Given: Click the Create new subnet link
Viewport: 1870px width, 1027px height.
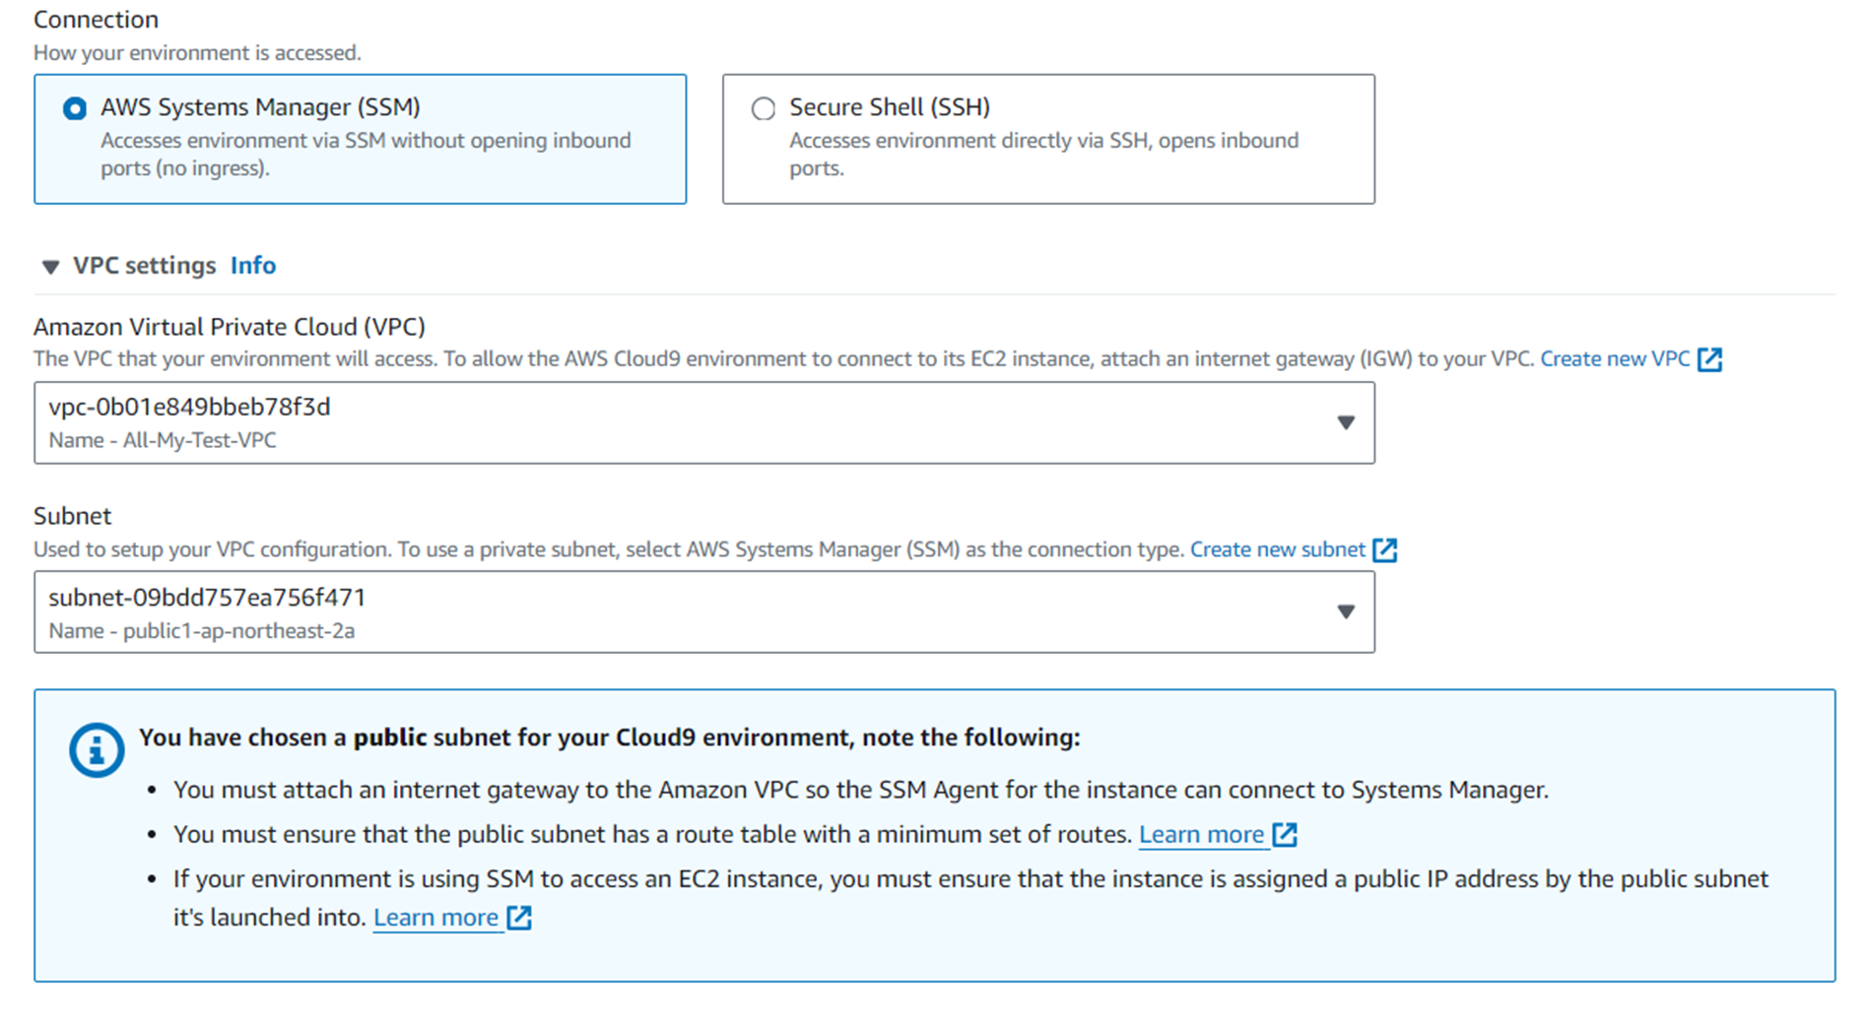Looking at the screenshot, I should [x=1277, y=550].
